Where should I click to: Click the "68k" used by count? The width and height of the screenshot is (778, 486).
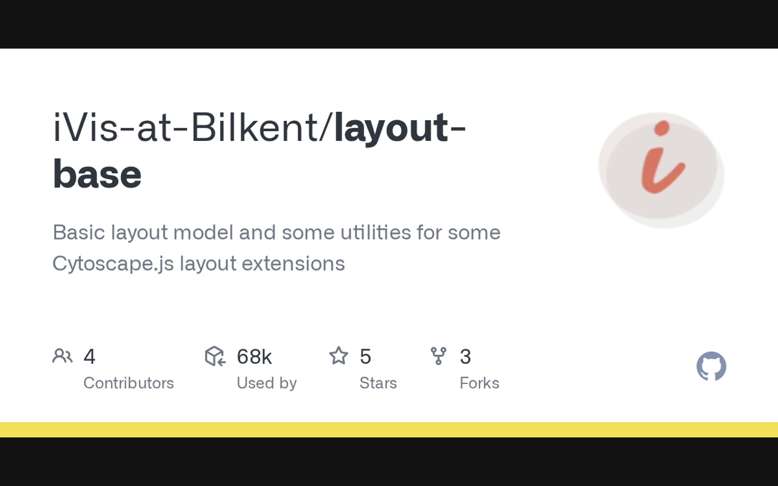click(254, 357)
